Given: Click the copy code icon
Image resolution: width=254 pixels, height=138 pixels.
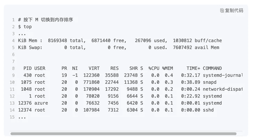Looking at the screenshot, I should [222, 10].
